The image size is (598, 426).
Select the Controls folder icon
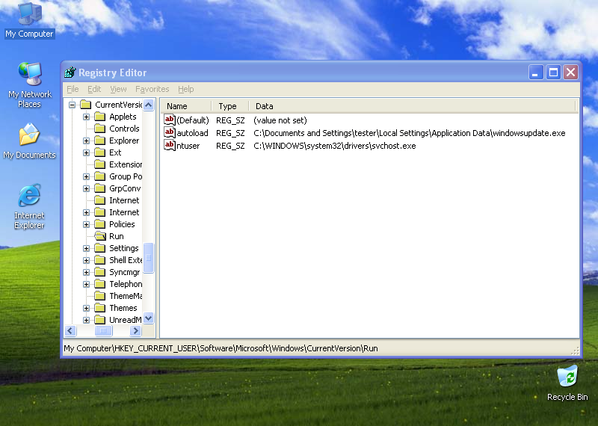click(x=100, y=129)
